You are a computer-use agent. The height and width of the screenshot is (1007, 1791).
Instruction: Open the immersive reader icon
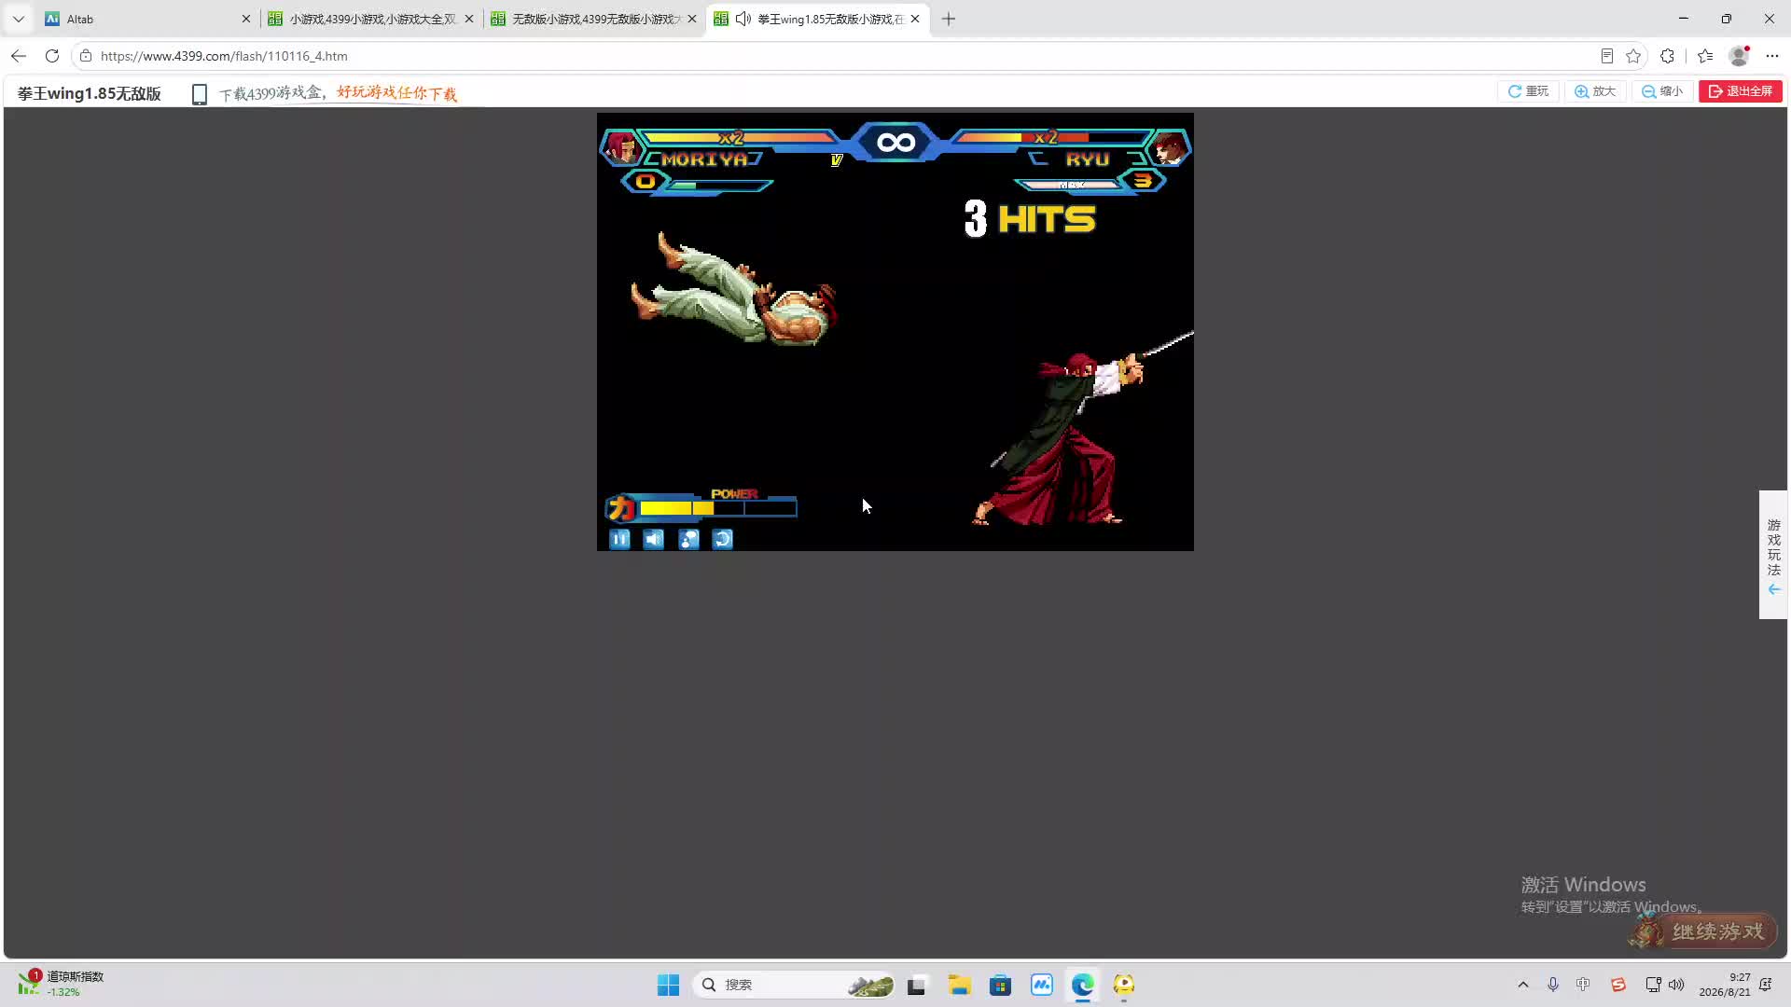1607,56
